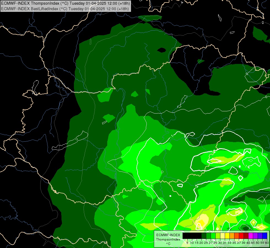The height and width of the screenshot is (248, 270).
Task: Pick the pure yellow 31–33 legend swatch
Action: [227, 236]
